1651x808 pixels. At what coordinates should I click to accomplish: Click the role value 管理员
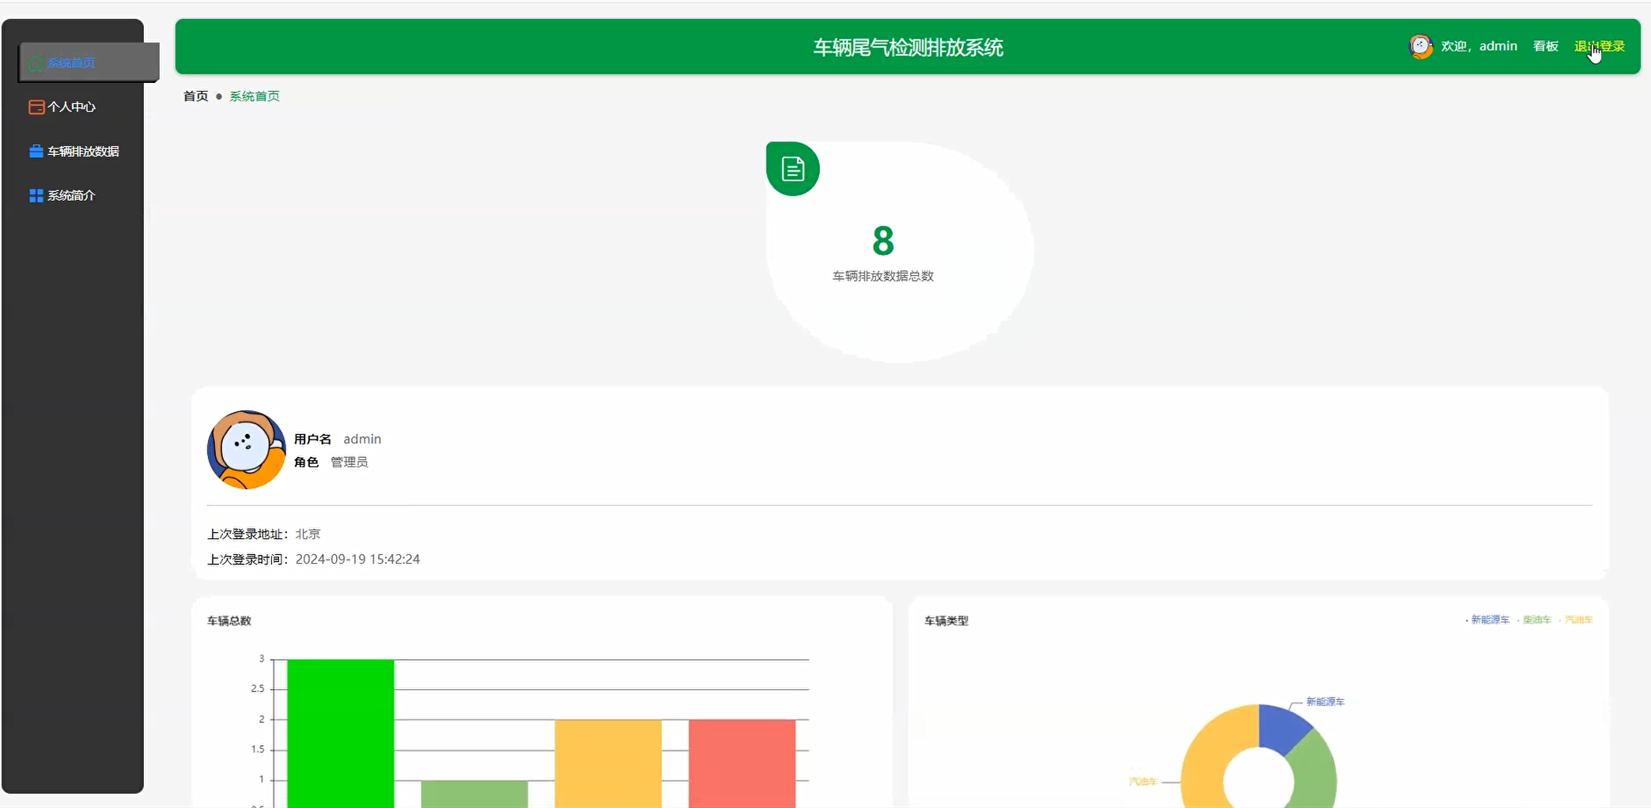(x=349, y=462)
